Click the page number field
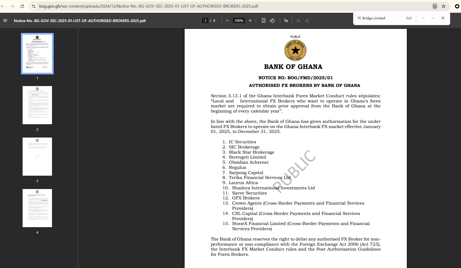The image size is (461, 268). (205, 20)
